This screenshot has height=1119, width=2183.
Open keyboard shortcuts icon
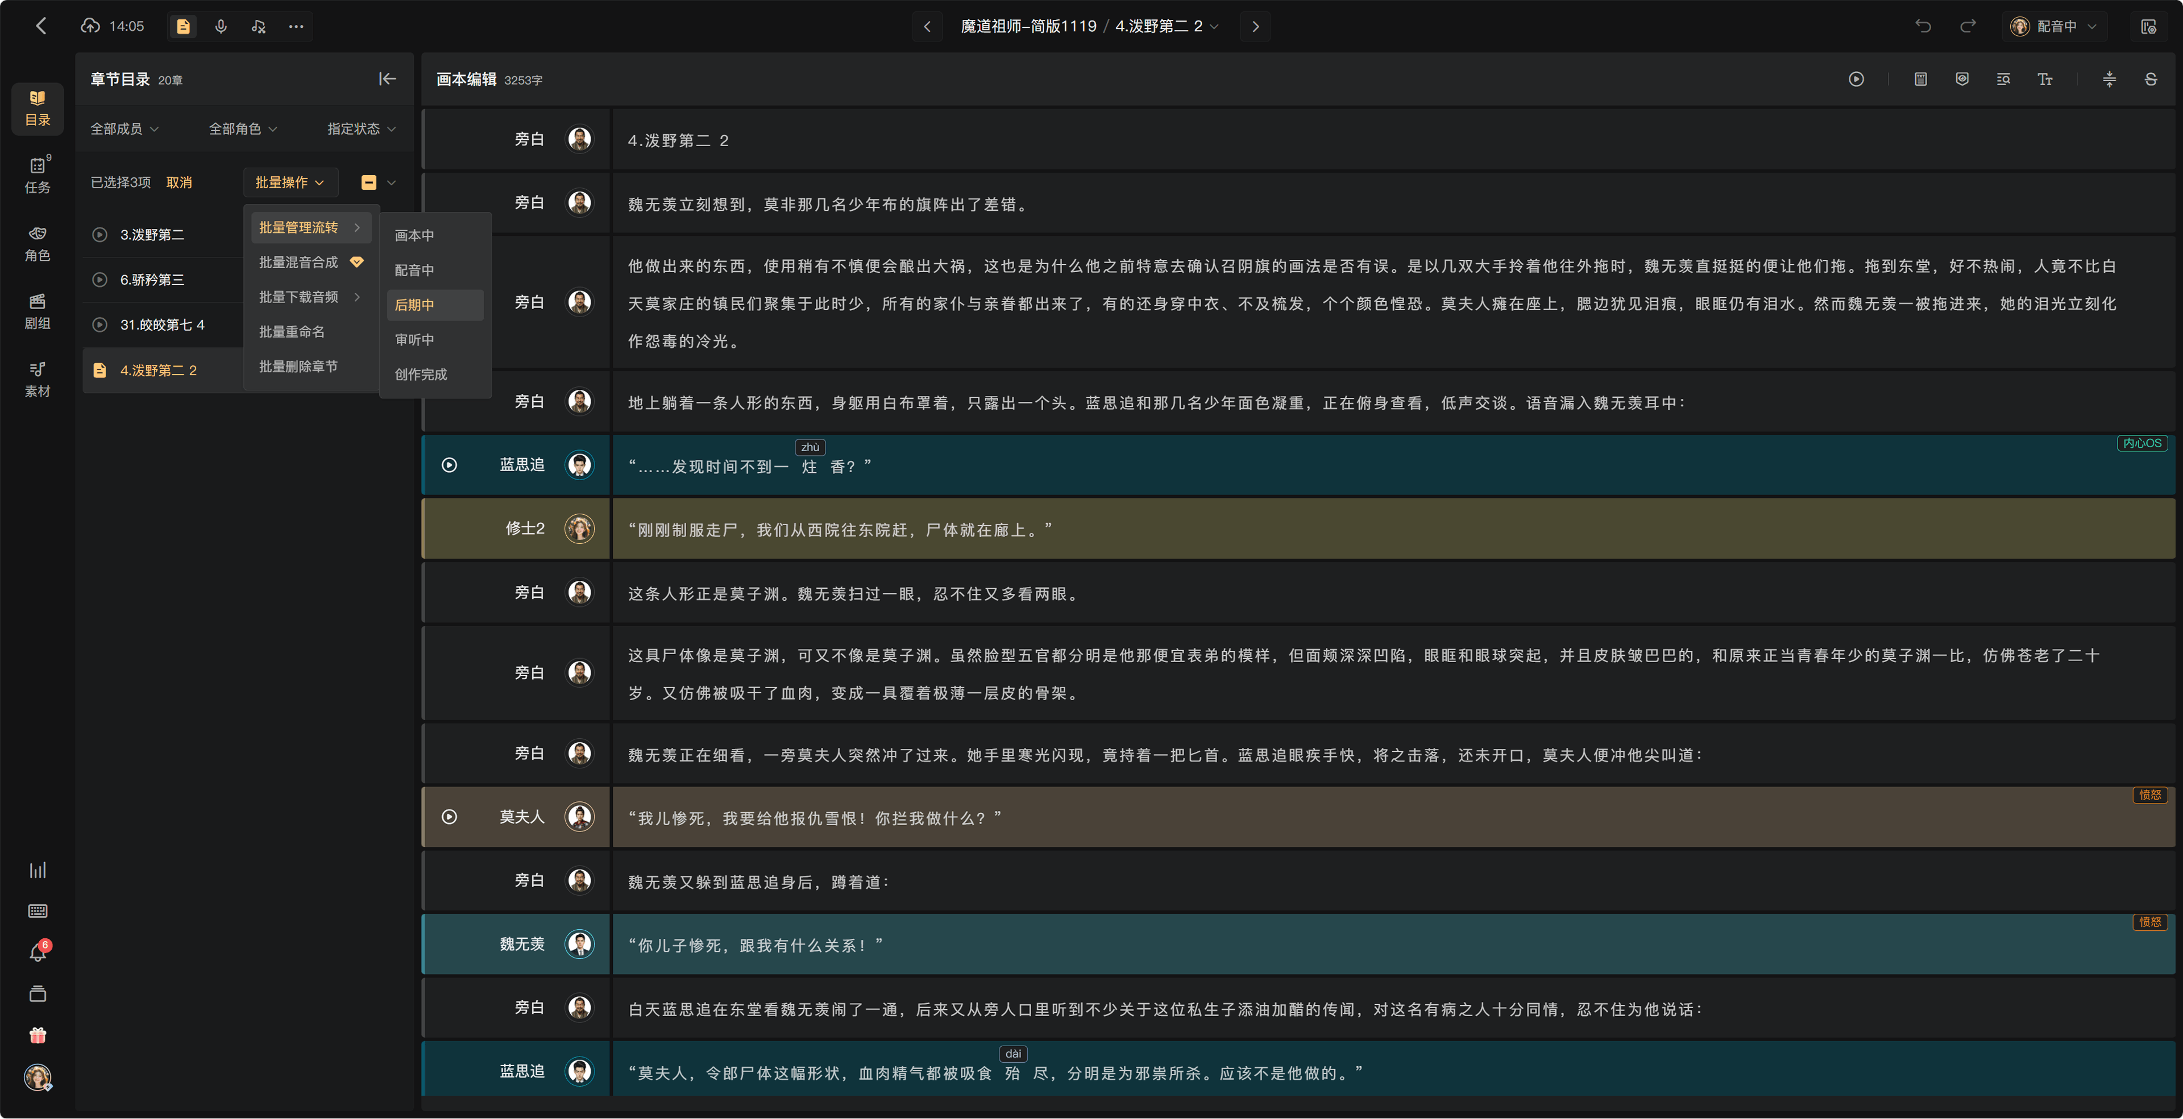pos(38,910)
